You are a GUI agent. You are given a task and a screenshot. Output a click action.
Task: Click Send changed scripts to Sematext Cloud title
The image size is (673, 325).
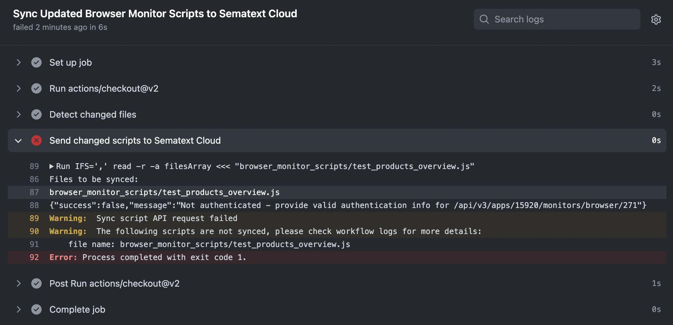135,140
